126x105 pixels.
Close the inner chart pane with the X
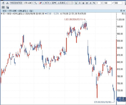point(125,14)
